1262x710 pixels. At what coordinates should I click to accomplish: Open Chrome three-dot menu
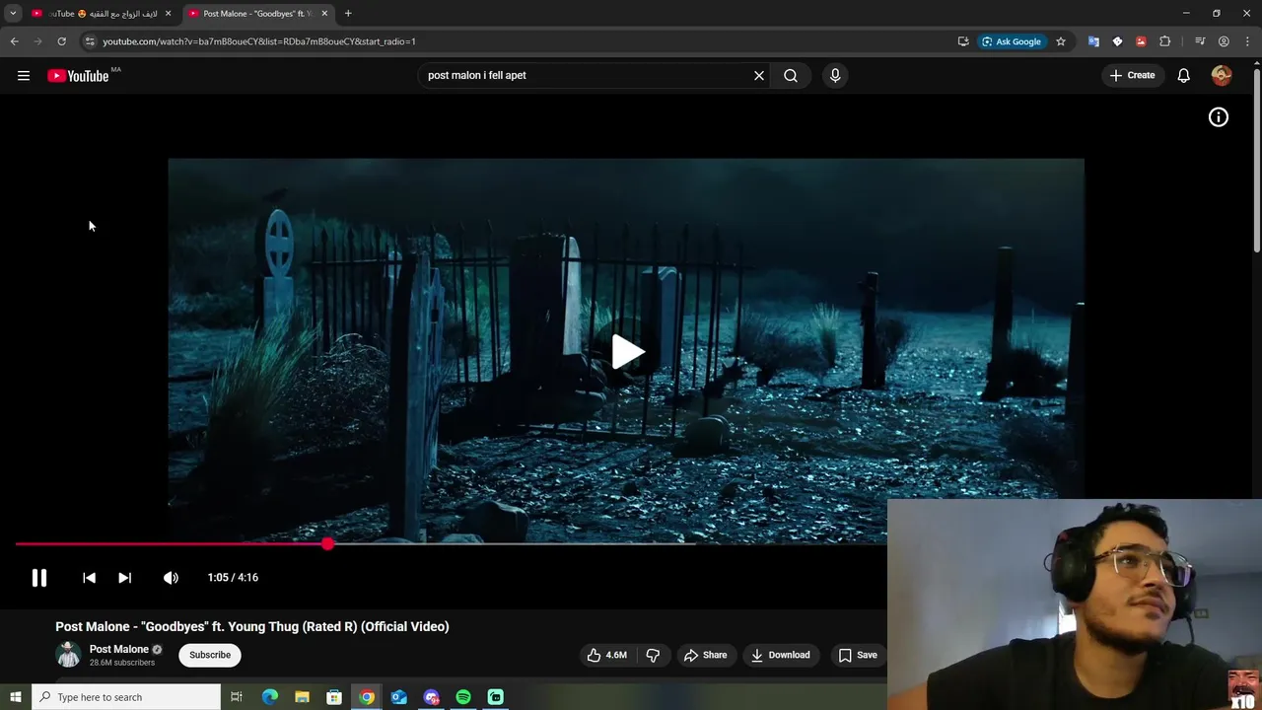(1247, 41)
